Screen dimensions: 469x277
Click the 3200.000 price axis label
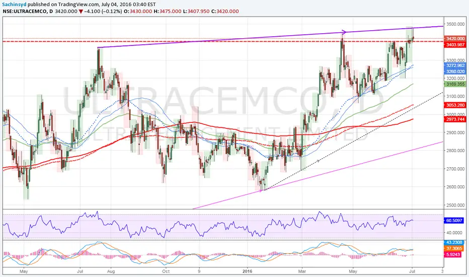point(456,79)
